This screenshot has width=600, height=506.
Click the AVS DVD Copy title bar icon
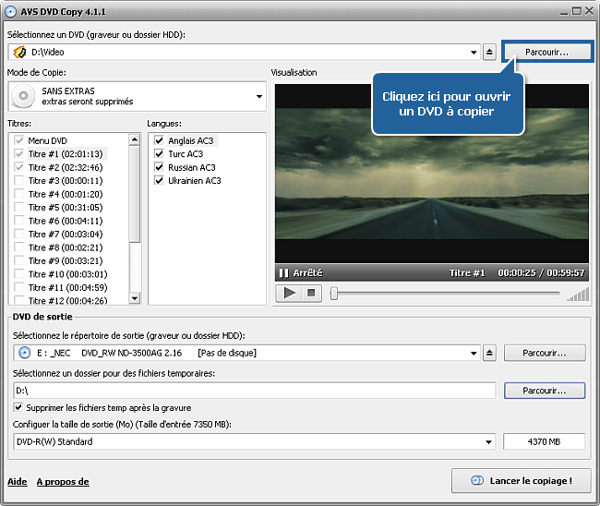11,10
